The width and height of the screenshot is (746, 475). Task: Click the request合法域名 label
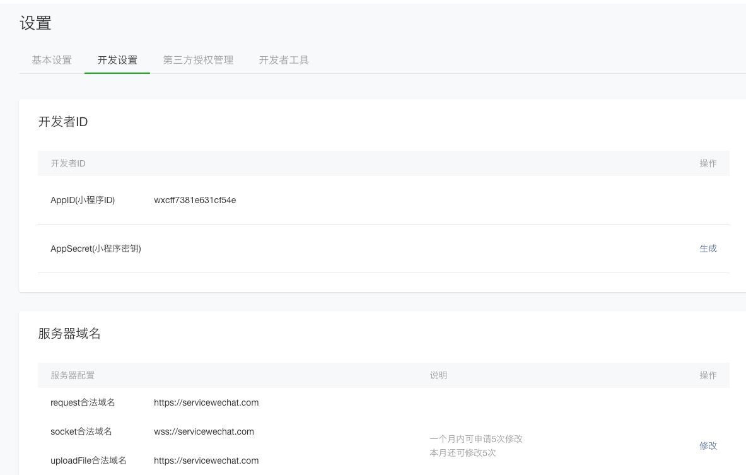tap(83, 402)
